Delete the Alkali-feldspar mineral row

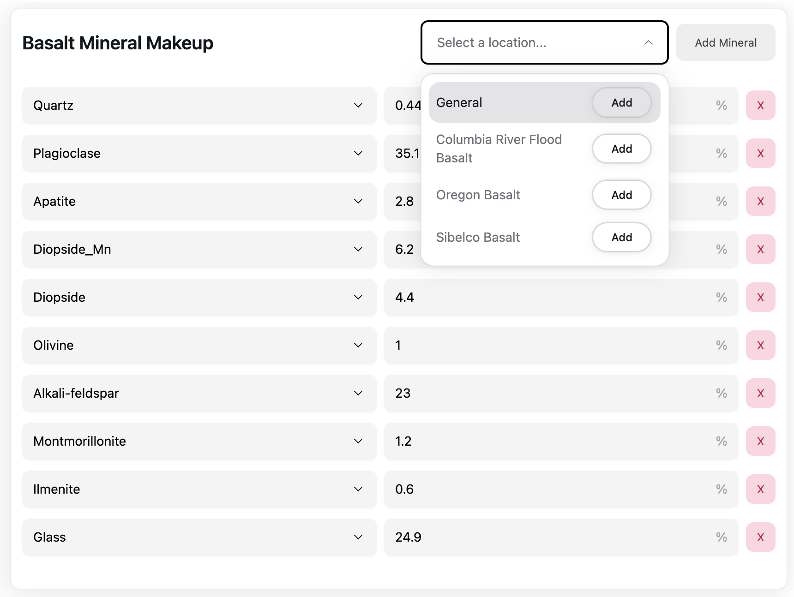tap(760, 394)
